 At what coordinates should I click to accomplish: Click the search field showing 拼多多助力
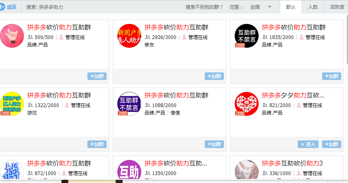[45, 7]
